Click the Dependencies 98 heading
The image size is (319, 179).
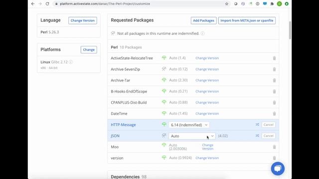(129, 177)
